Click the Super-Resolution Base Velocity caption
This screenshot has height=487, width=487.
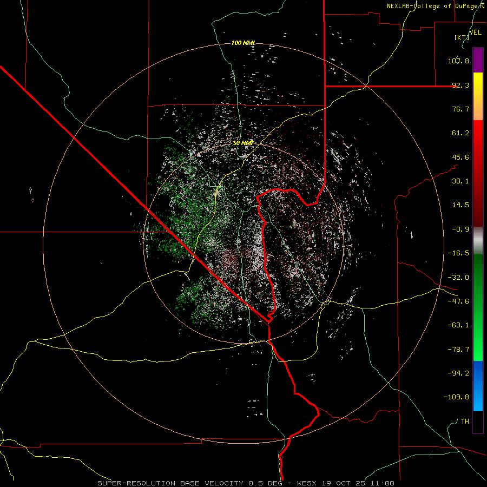[246, 483]
